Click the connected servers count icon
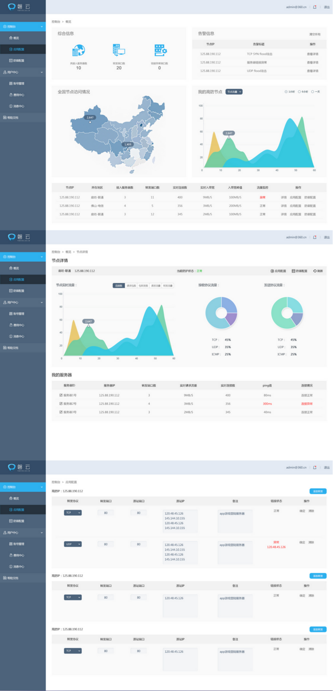The height and width of the screenshot is (691, 333). tap(78, 51)
